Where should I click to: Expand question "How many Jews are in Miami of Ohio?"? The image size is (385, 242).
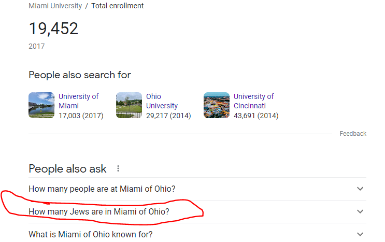point(99,212)
